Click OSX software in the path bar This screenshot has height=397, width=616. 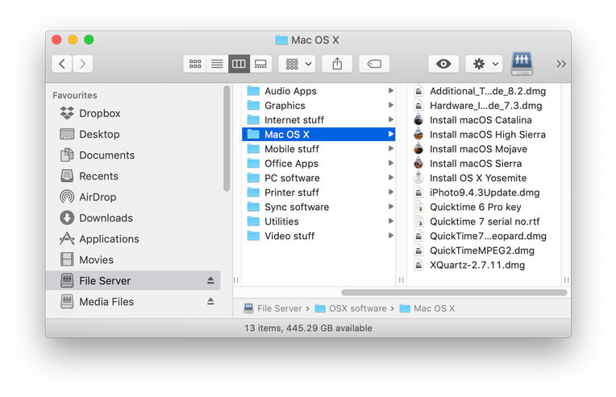[x=351, y=308]
